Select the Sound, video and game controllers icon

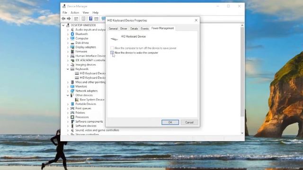[72, 130]
